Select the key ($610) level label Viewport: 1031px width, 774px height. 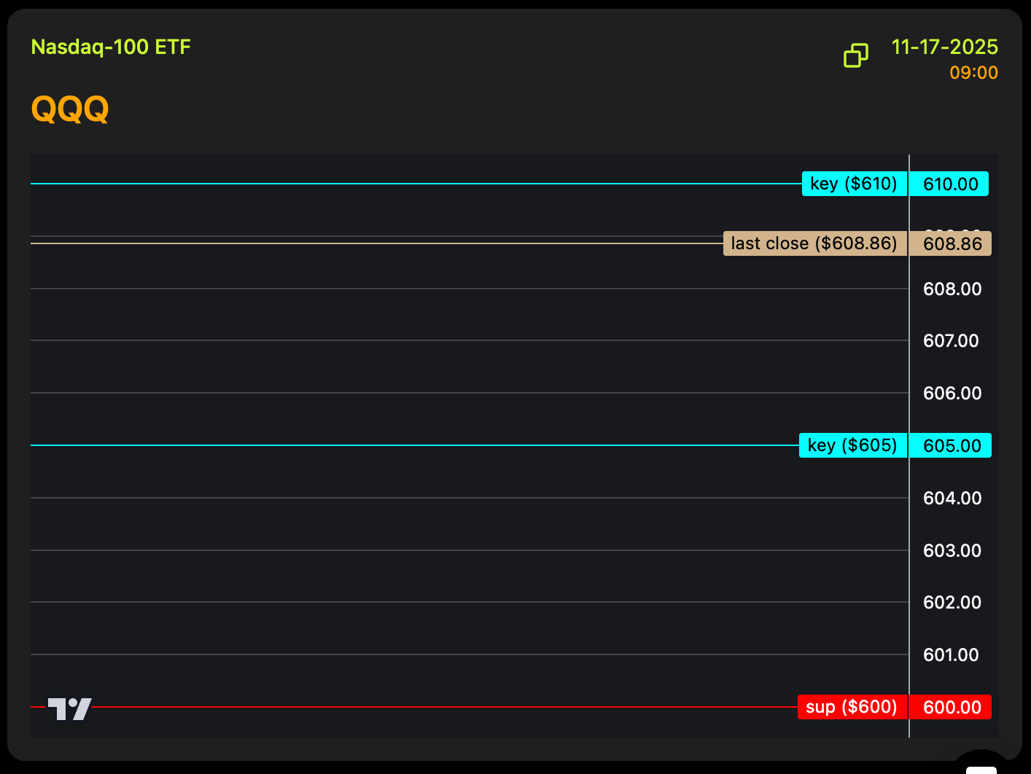click(x=854, y=184)
